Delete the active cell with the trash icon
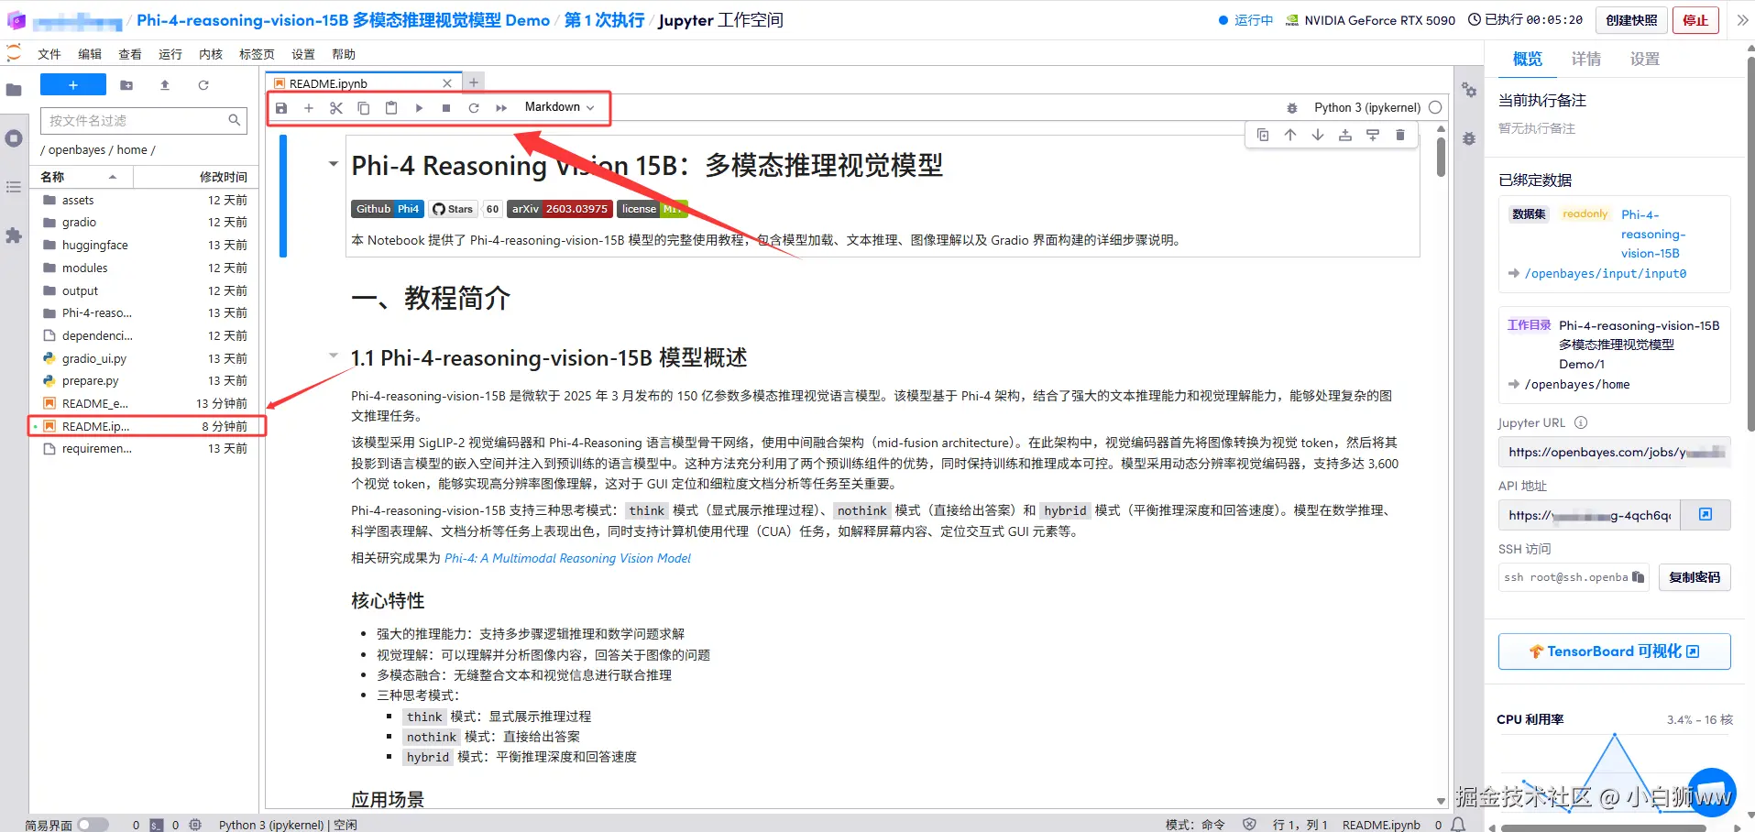The image size is (1755, 832). click(1400, 135)
